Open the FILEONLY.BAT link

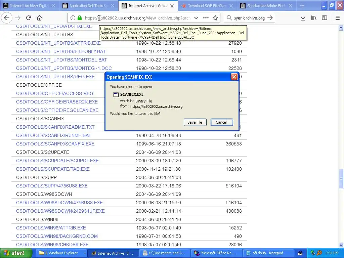tap(61, 51)
